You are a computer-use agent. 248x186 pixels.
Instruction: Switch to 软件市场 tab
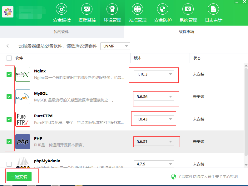pyautogui.click(x=186, y=32)
